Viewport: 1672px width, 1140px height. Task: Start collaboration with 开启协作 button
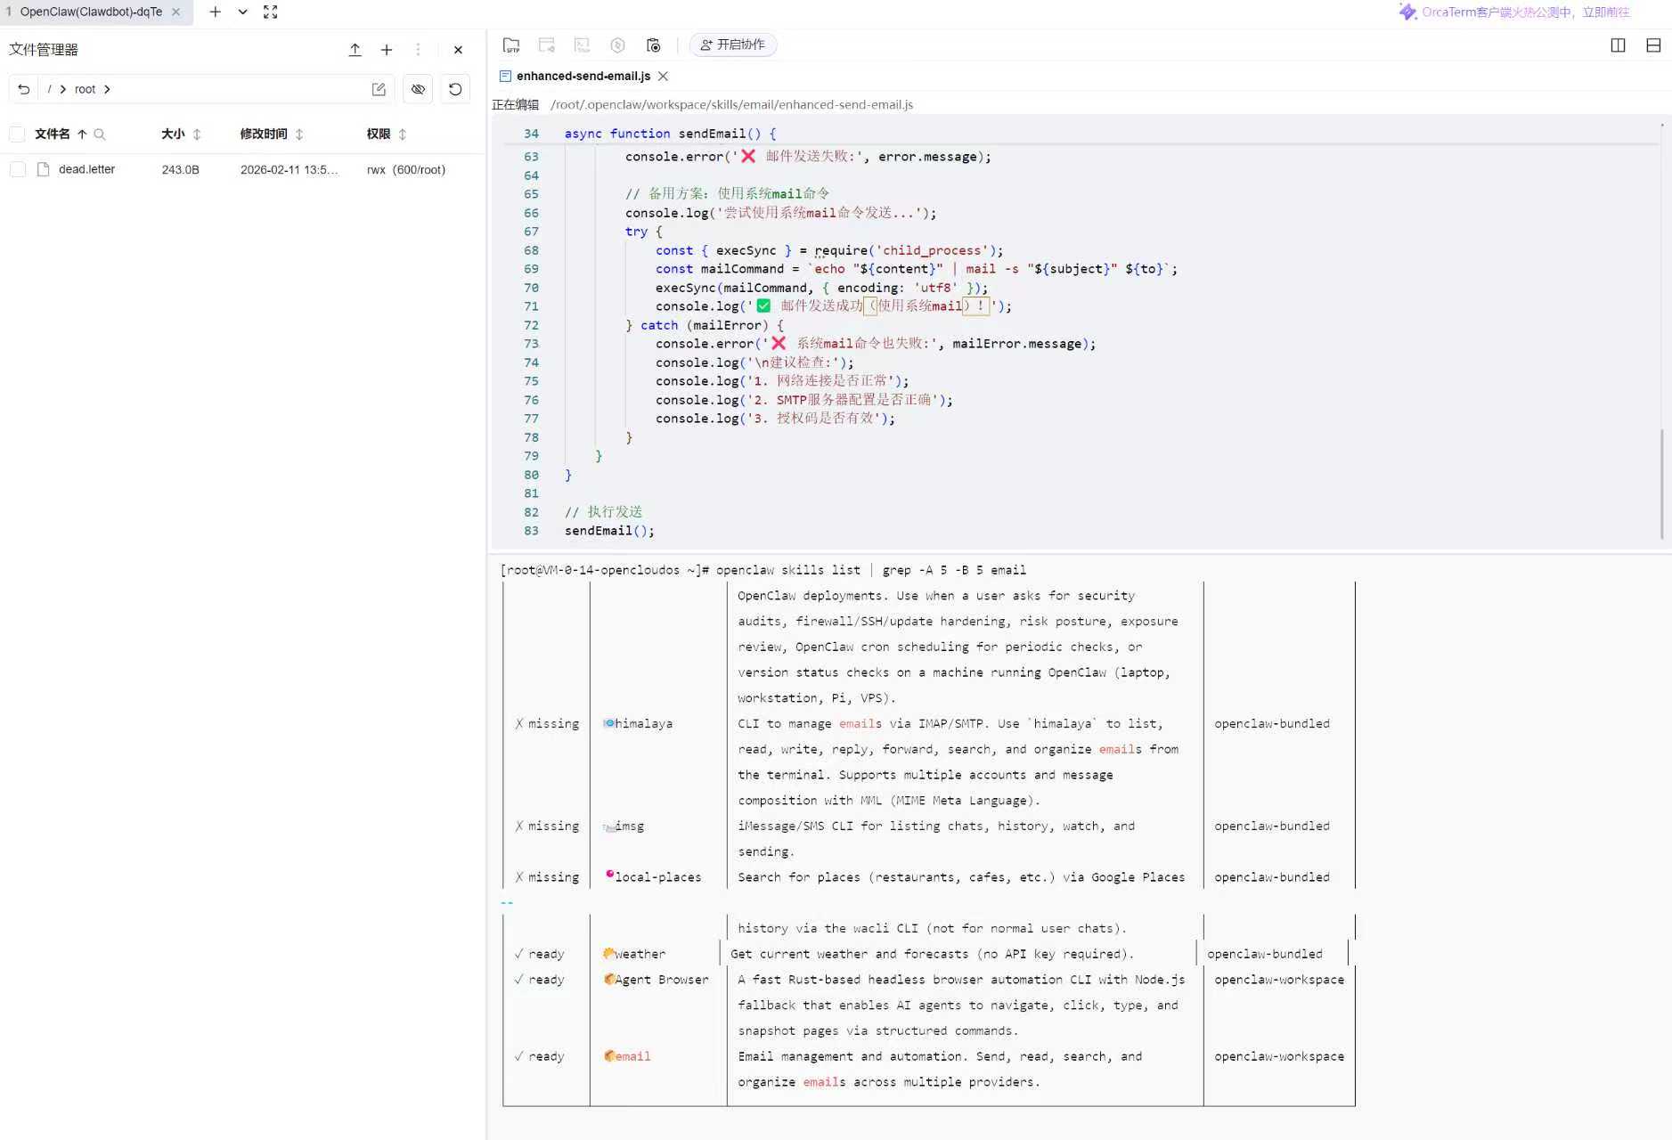[733, 45]
